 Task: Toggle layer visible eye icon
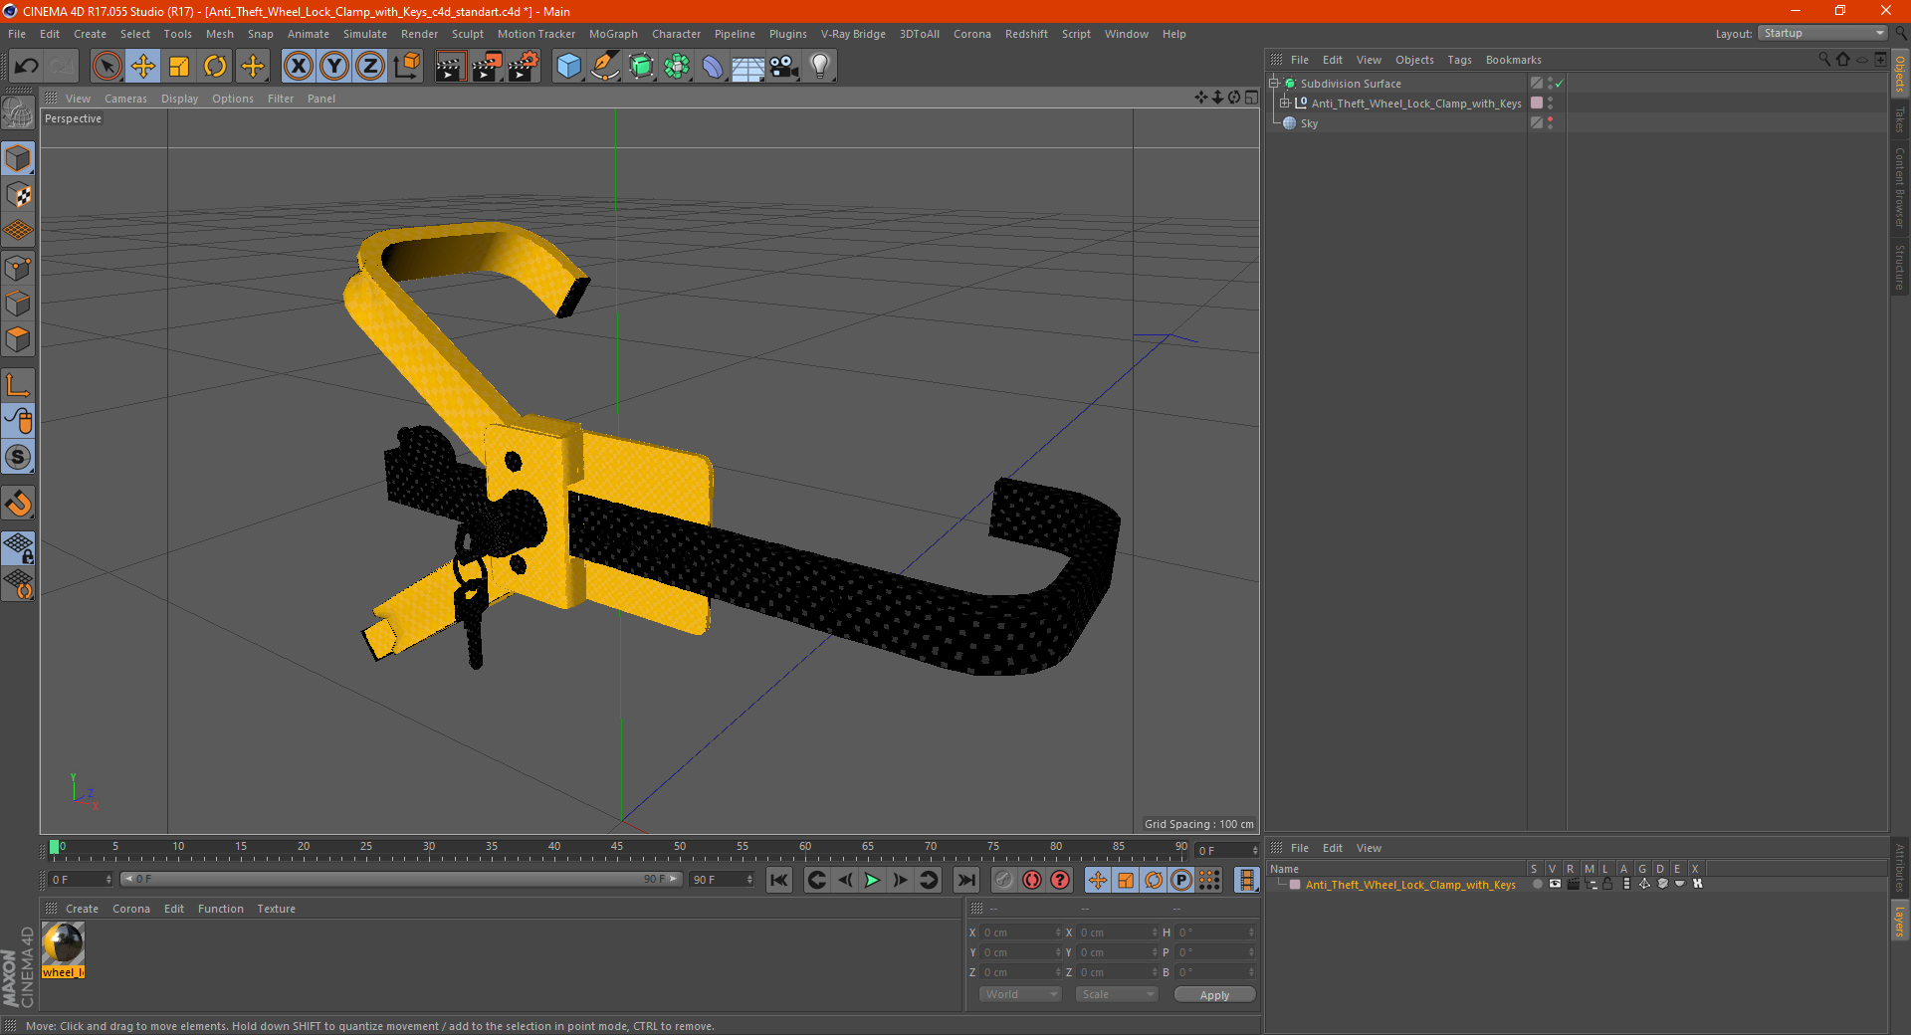(x=1555, y=884)
